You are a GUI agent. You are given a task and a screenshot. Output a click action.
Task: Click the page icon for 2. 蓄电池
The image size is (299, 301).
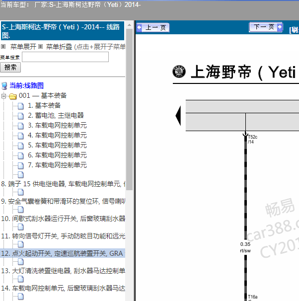21,116
